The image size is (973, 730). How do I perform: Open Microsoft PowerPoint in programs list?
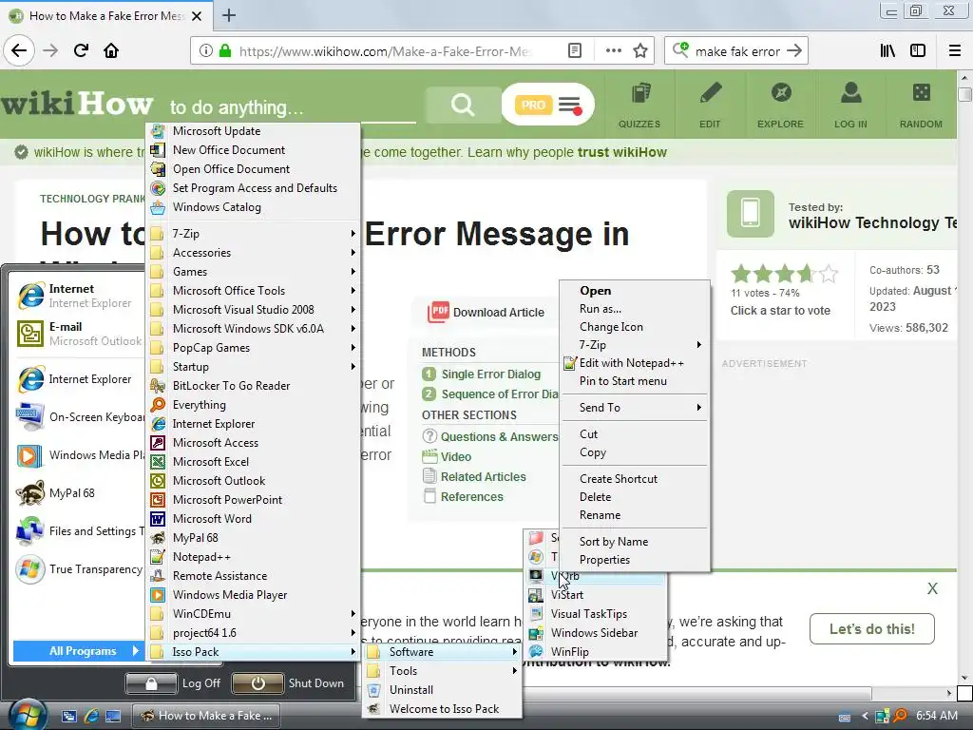point(253,500)
